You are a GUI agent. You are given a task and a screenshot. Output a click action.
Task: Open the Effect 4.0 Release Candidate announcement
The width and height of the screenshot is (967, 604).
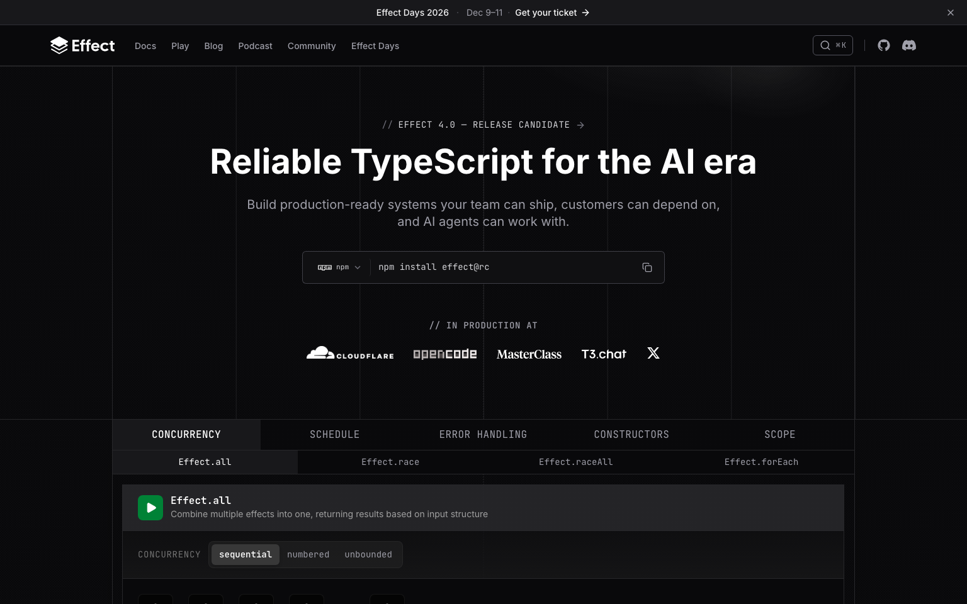click(x=483, y=125)
